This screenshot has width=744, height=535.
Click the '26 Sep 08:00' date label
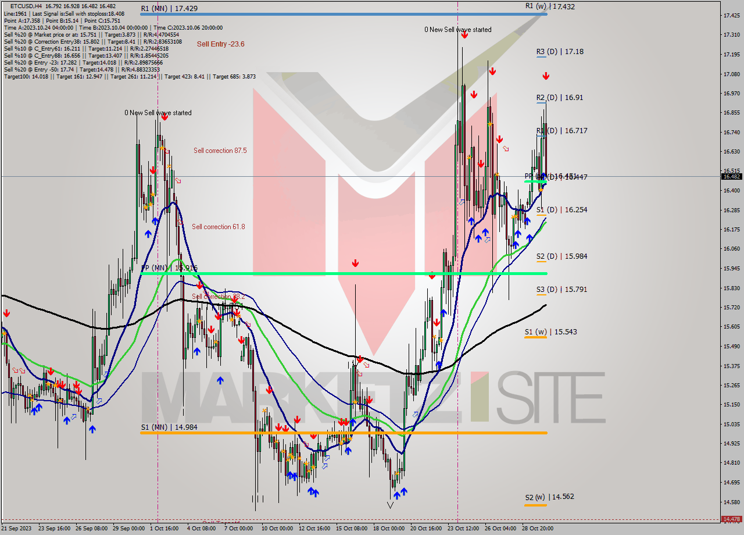tap(91, 529)
